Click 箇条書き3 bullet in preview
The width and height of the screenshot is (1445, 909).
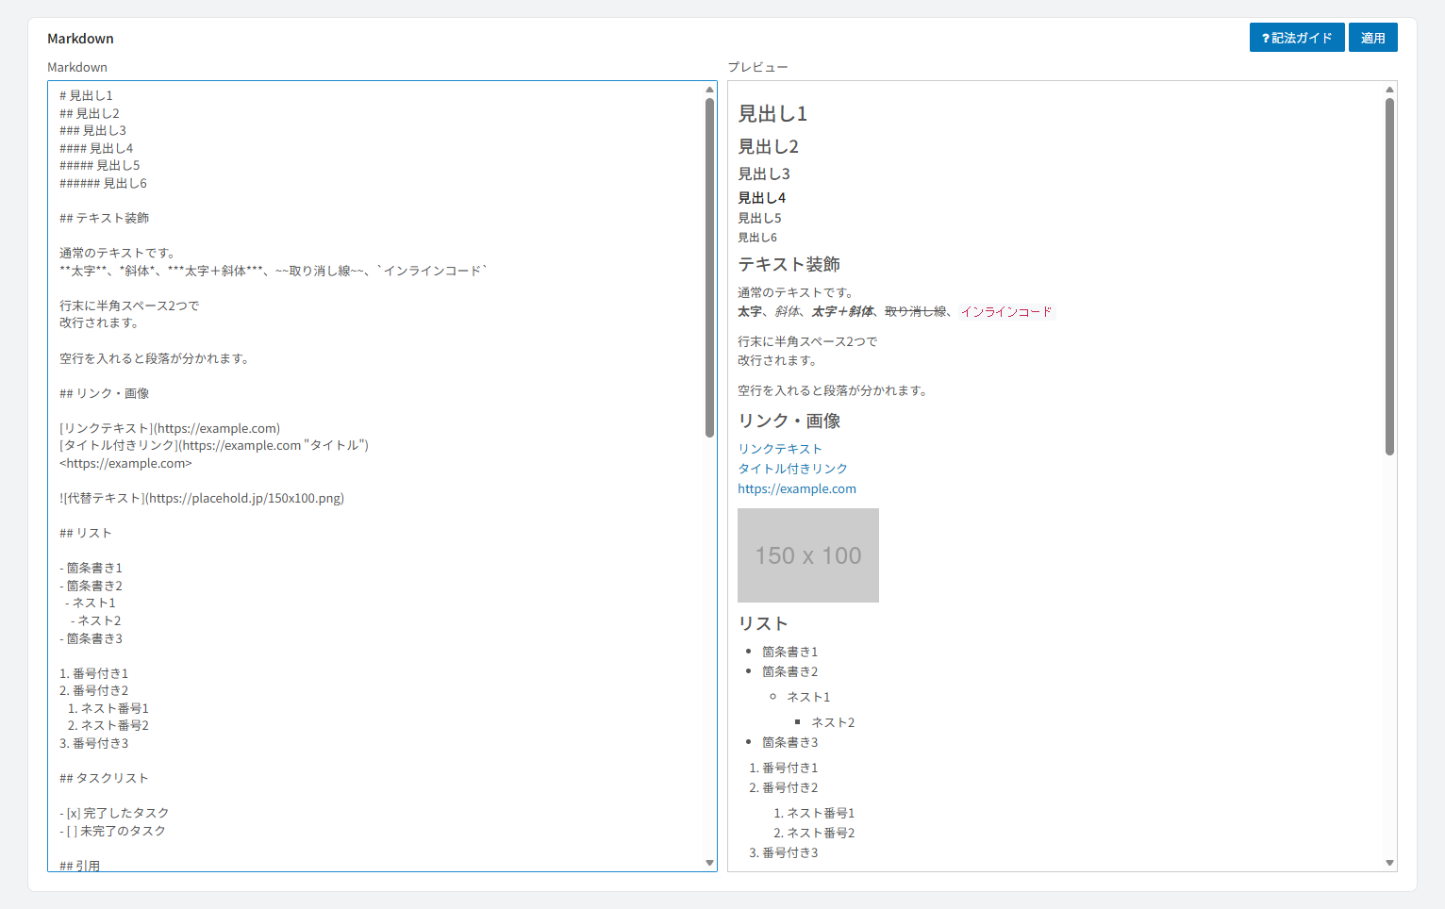[789, 742]
